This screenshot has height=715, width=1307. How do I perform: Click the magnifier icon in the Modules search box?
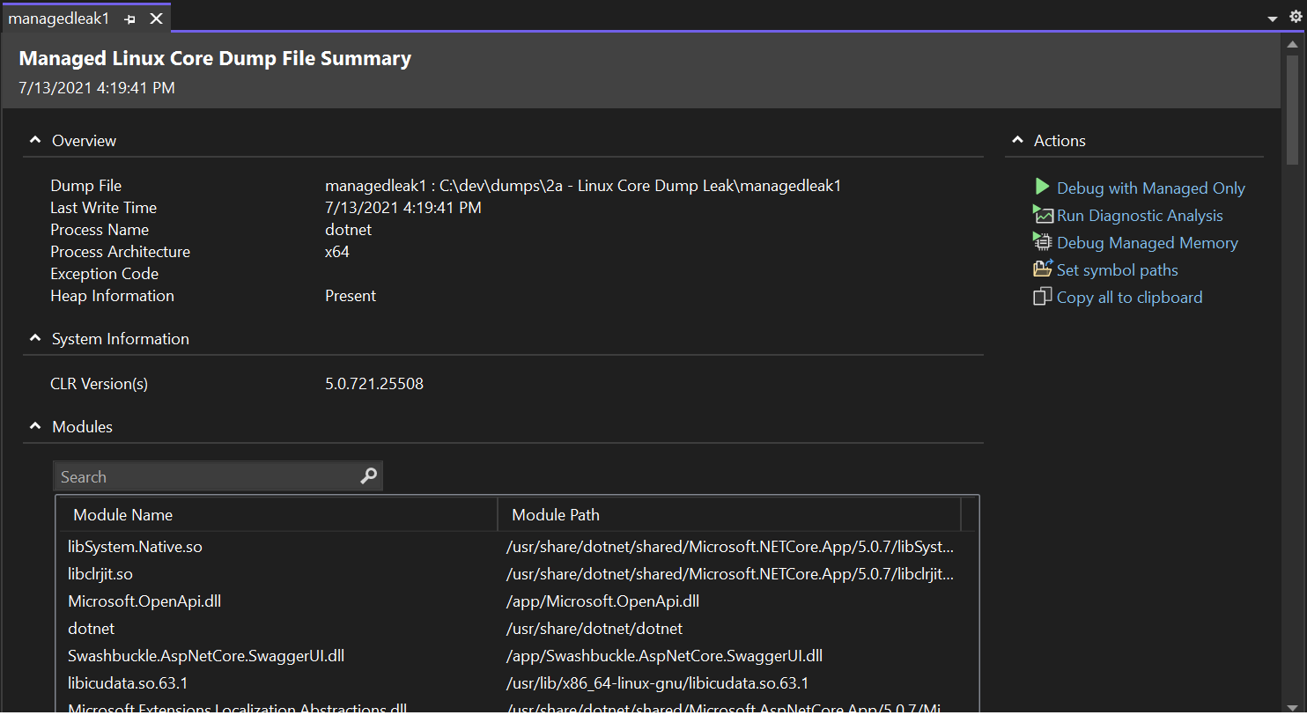coord(368,475)
